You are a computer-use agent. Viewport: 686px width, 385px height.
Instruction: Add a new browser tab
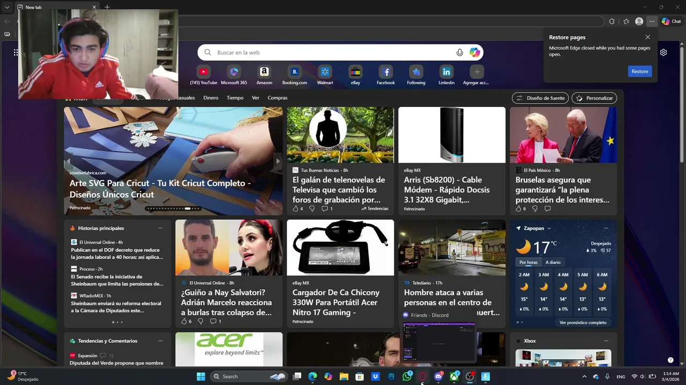(107, 7)
